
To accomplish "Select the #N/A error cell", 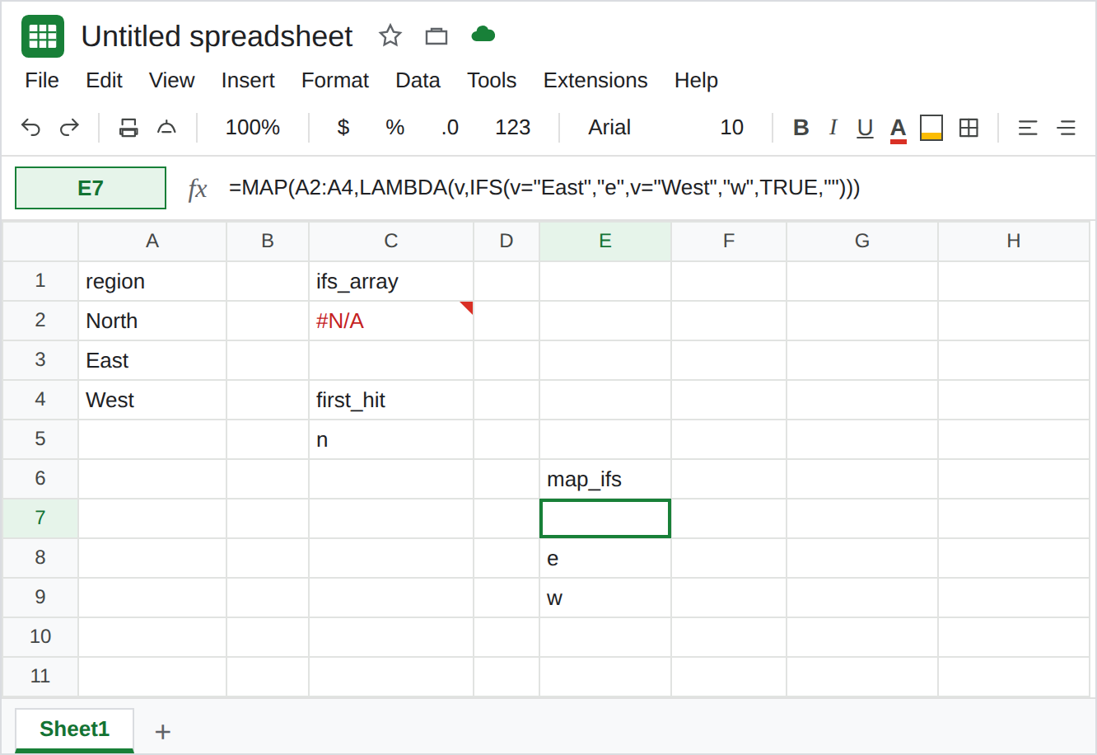I will [x=391, y=321].
